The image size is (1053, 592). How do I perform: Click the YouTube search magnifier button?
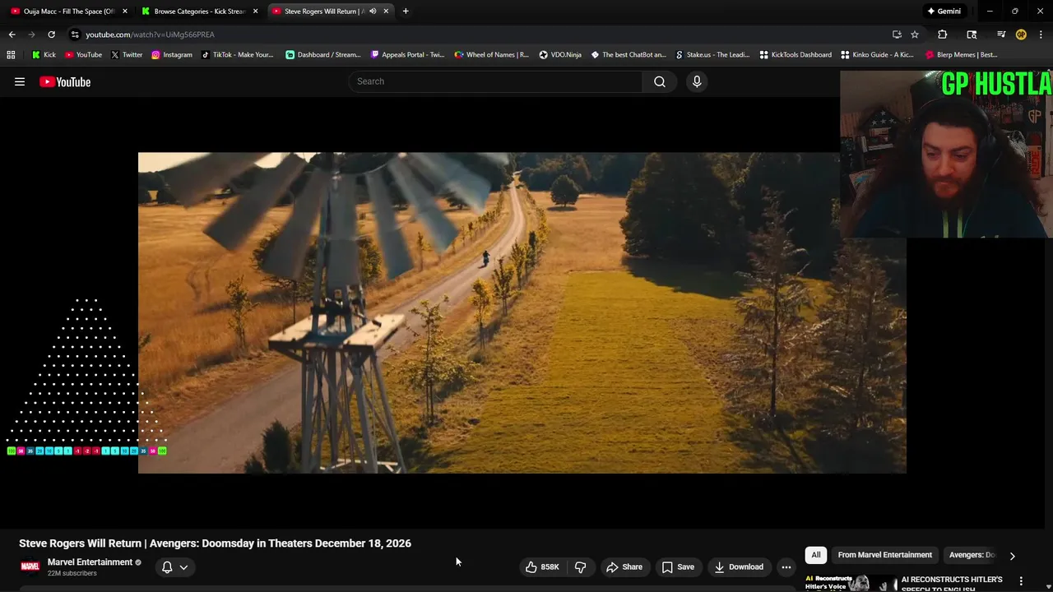(x=660, y=81)
